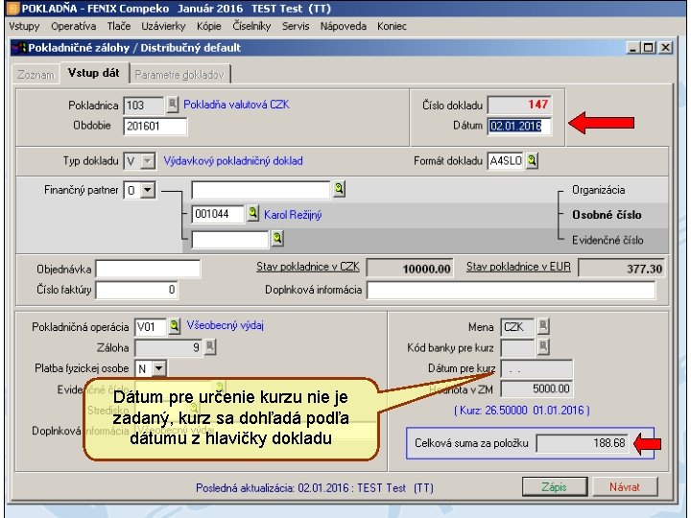This screenshot has width=691, height=518.
Task: Switch to Parametre dokladov tab
Action: [179, 75]
